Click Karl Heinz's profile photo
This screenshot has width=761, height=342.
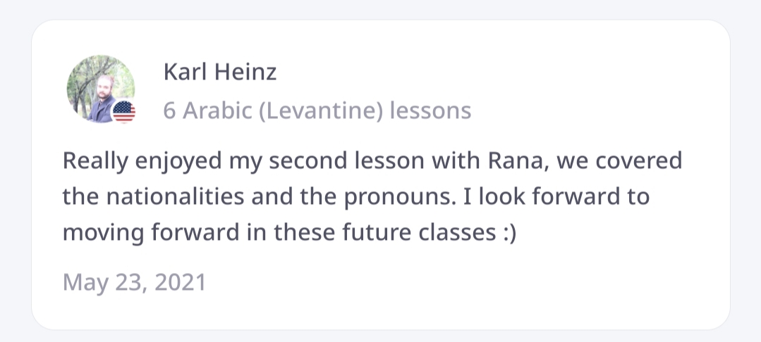click(x=99, y=88)
